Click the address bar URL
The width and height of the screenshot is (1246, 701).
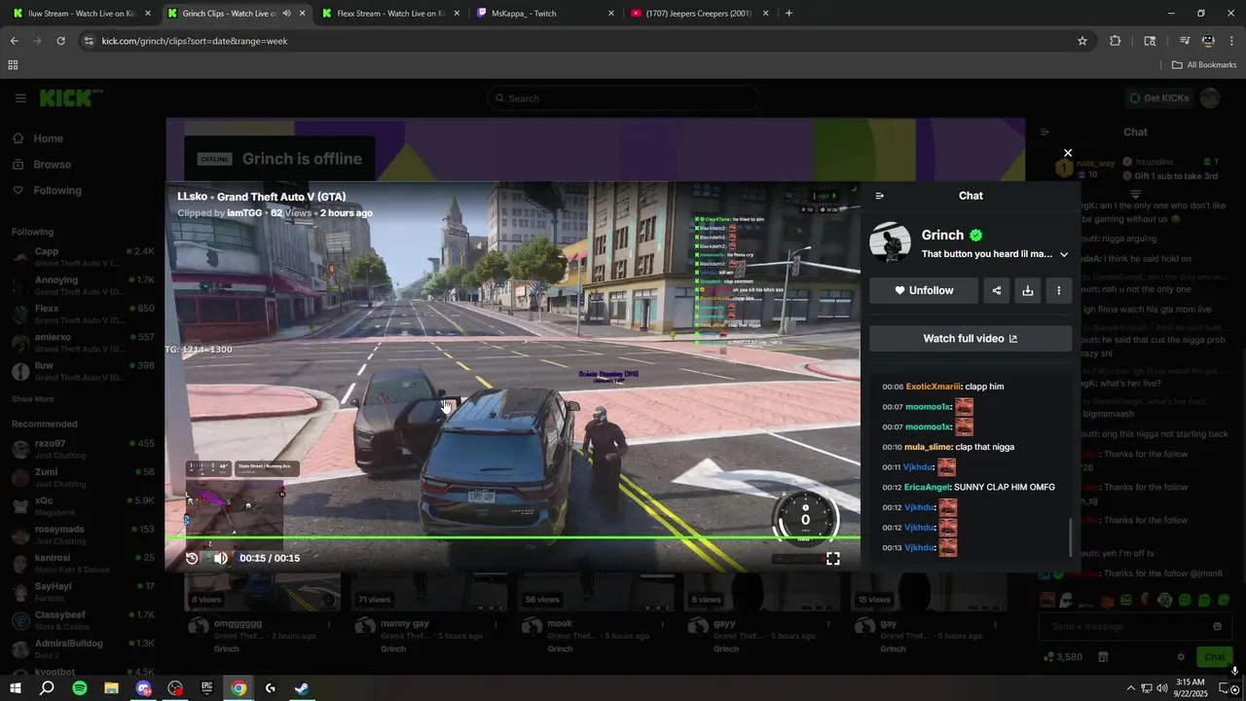coord(195,41)
